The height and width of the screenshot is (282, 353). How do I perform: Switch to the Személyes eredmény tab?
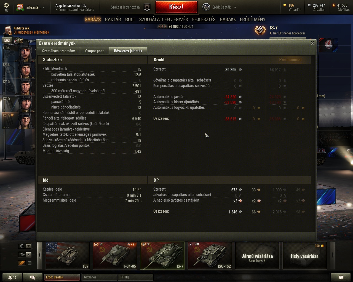pyautogui.click(x=58, y=51)
